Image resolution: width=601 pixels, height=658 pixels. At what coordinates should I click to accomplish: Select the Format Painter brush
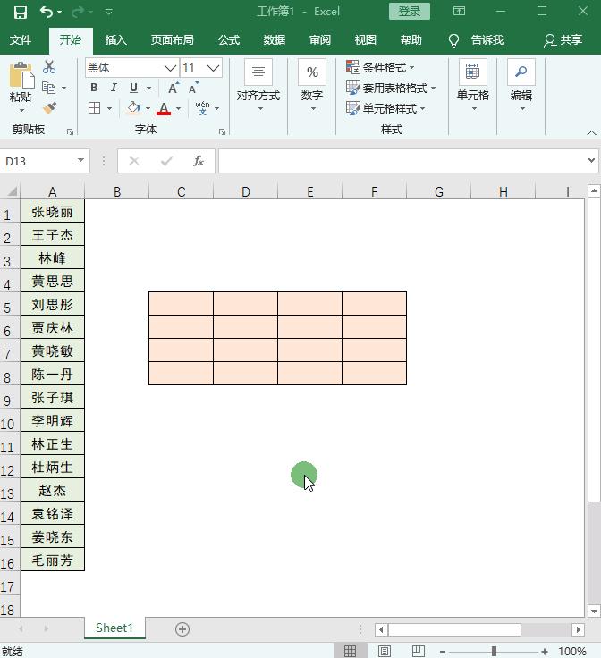coord(49,108)
